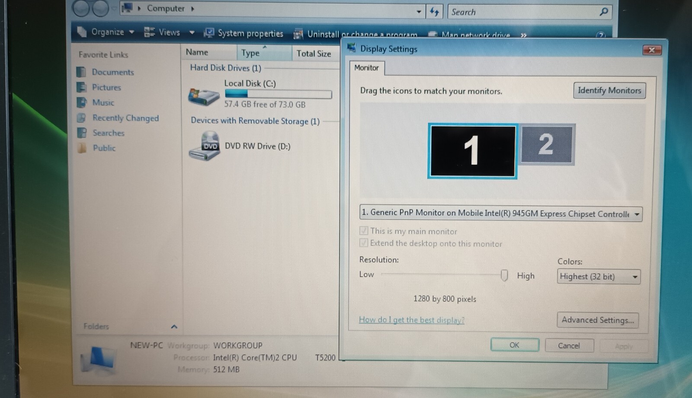Open Public favorite link
The width and height of the screenshot is (692, 398).
tap(104, 148)
